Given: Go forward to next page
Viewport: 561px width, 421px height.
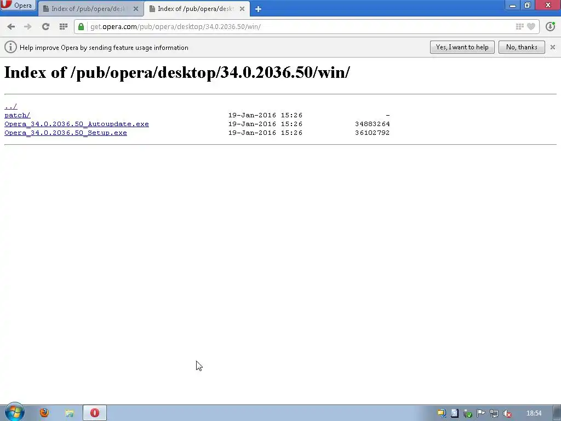Looking at the screenshot, I should [27, 26].
